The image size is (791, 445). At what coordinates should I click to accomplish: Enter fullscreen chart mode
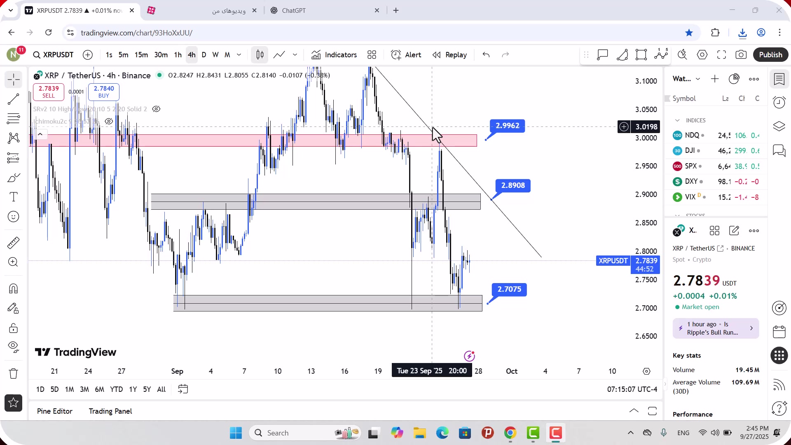722,55
